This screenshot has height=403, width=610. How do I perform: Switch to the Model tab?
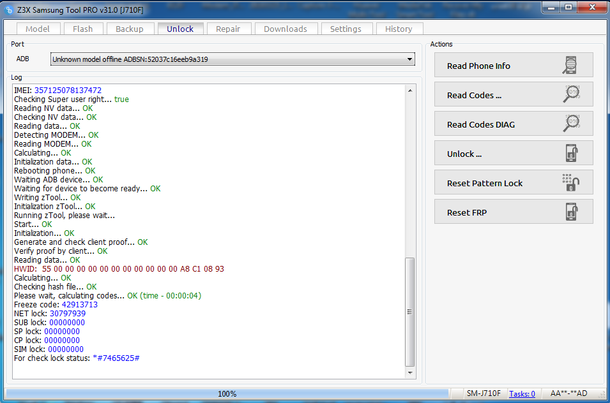[x=38, y=29]
